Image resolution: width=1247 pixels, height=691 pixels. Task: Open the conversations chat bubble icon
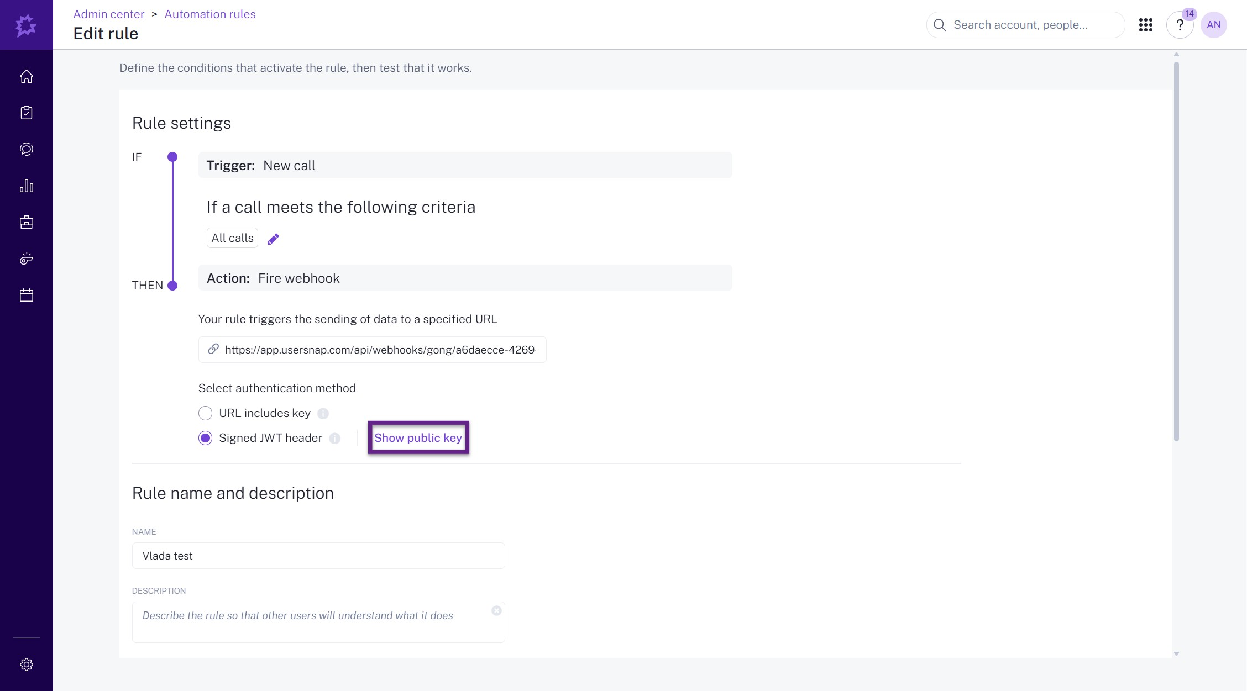click(27, 149)
